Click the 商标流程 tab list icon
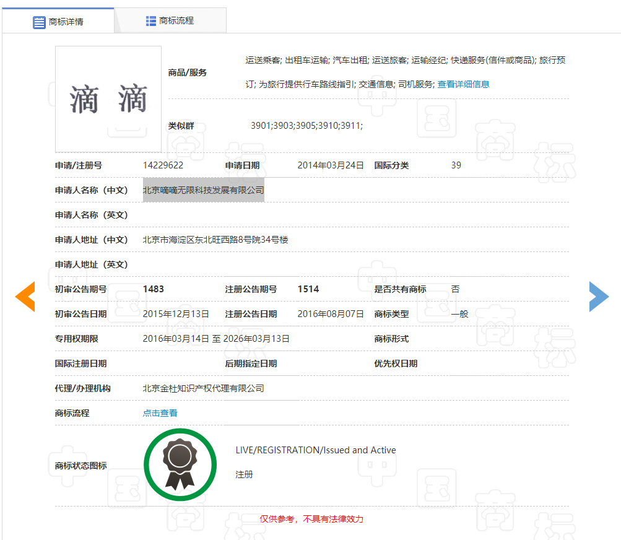 pos(150,21)
